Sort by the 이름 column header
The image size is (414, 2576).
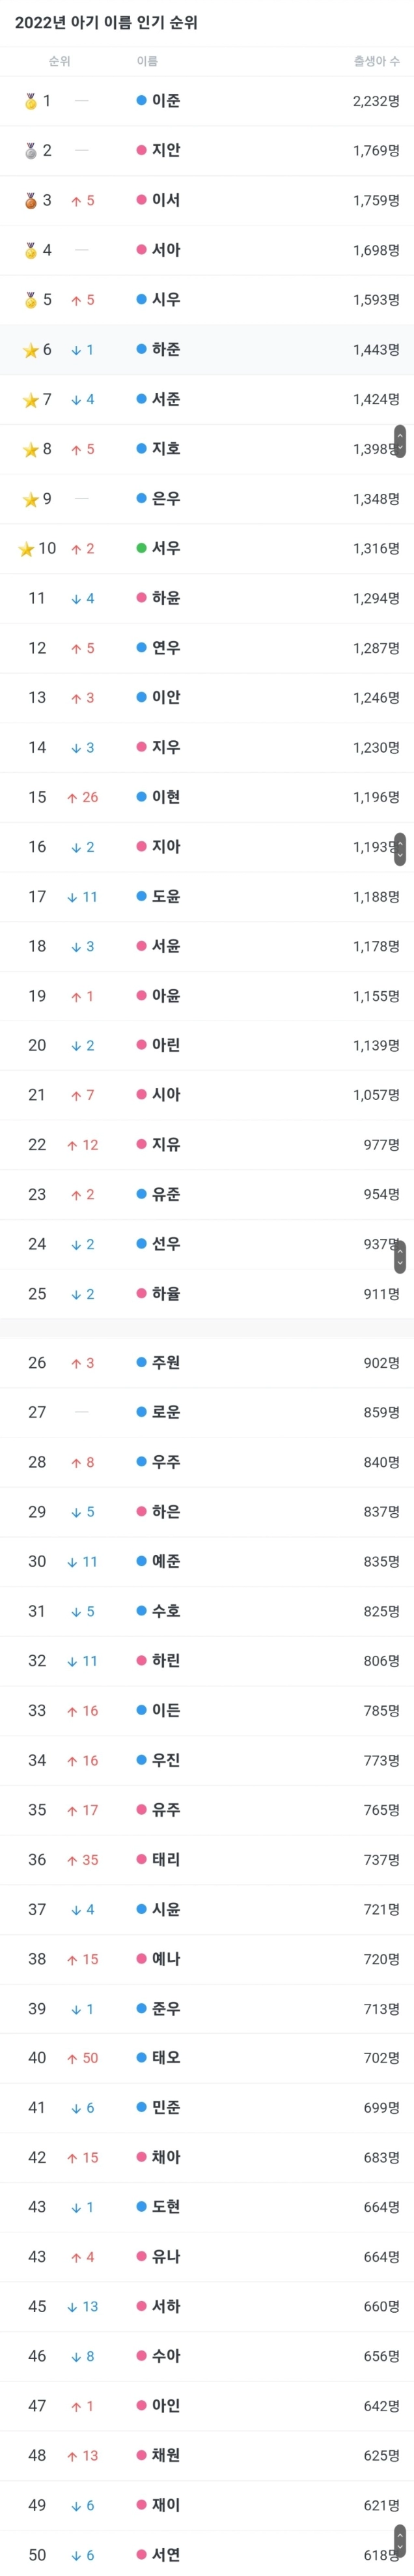pyautogui.click(x=147, y=61)
